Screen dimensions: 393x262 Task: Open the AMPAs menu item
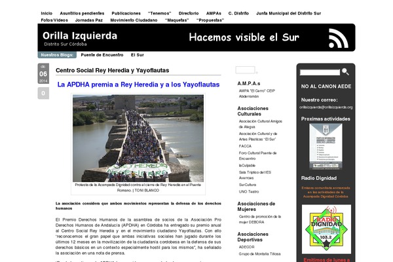pos(214,13)
